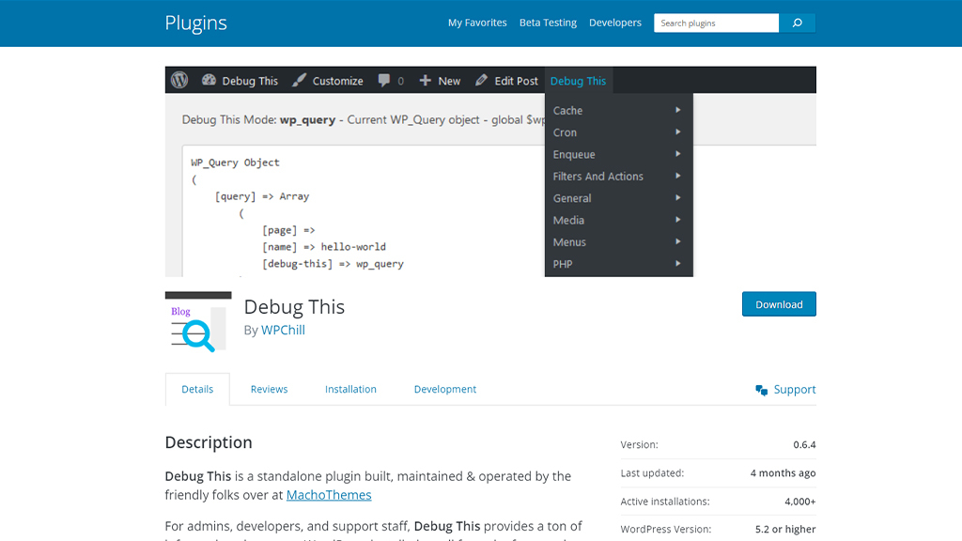Click the WordPress logo in admin bar
The height and width of the screenshot is (541, 962).
tap(179, 81)
